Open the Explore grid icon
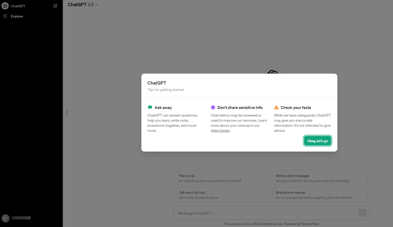 [5, 16]
